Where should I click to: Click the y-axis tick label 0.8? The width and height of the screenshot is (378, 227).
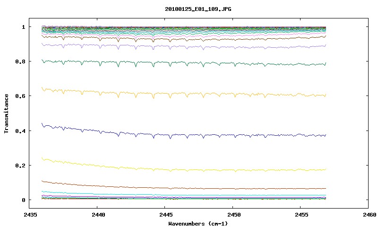point(20,61)
